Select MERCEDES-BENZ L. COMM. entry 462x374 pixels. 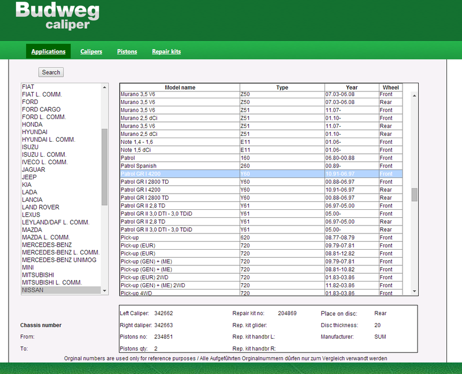(x=61, y=252)
